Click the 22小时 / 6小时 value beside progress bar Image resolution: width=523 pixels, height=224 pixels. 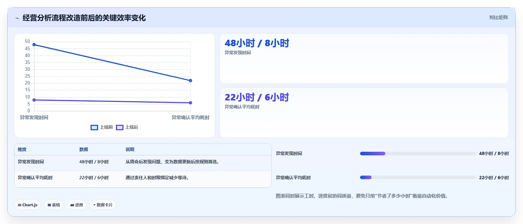pos(494,178)
